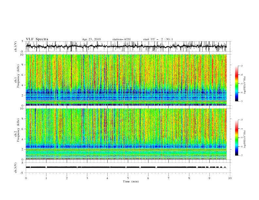Click the "-7" label on ch.2 color bar
The height and width of the screenshot is (200, 259).
pyautogui.click(x=241, y=156)
